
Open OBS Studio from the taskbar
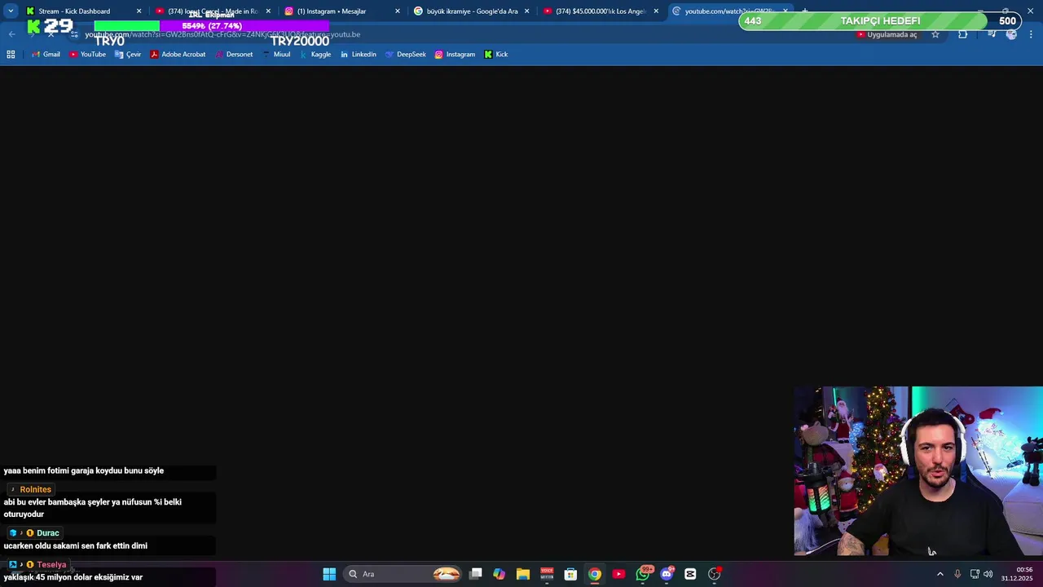click(715, 574)
